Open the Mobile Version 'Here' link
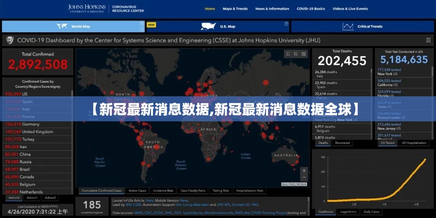The image size is (436, 218). point(184,200)
